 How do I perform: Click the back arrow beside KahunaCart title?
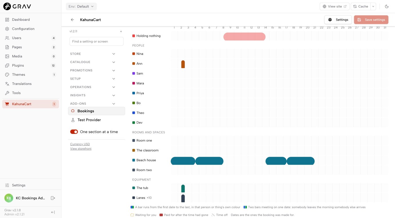pos(73,20)
